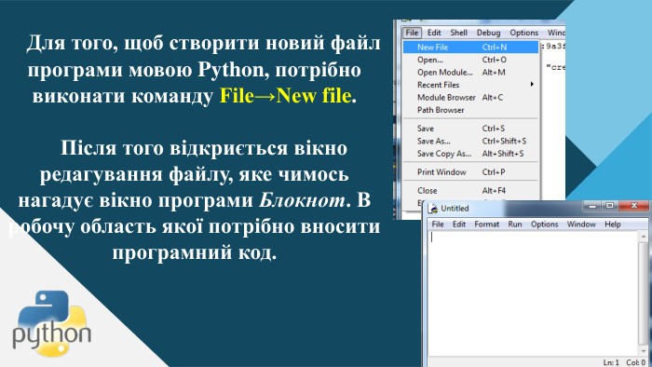Open Window menu in Untitled editor
This screenshot has width=652, height=367.
coord(581,224)
